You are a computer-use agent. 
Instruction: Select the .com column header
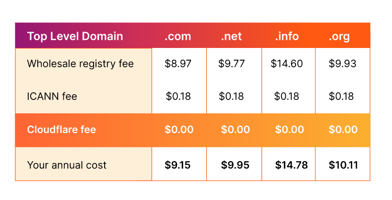[178, 37]
